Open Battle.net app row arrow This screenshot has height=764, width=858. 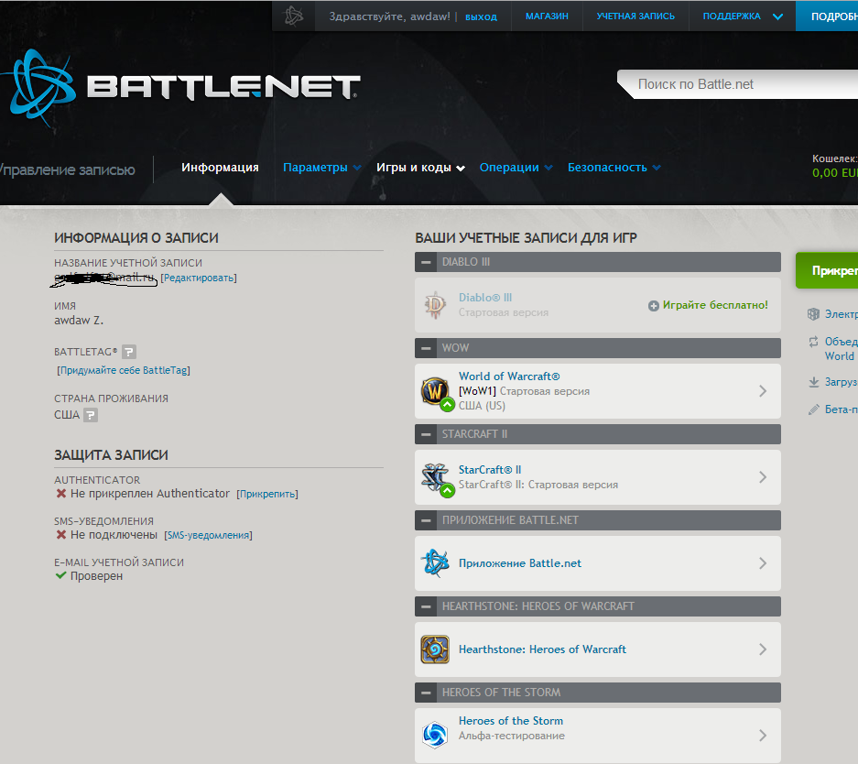click(x=763, y=563)
